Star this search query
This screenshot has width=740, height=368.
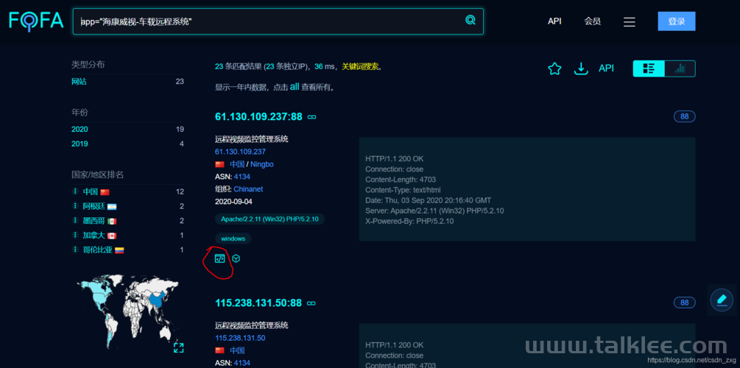(x=554, y=69)
